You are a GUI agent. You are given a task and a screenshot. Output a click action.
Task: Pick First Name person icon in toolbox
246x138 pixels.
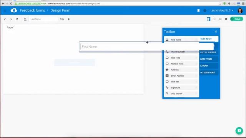click(167, 40)
